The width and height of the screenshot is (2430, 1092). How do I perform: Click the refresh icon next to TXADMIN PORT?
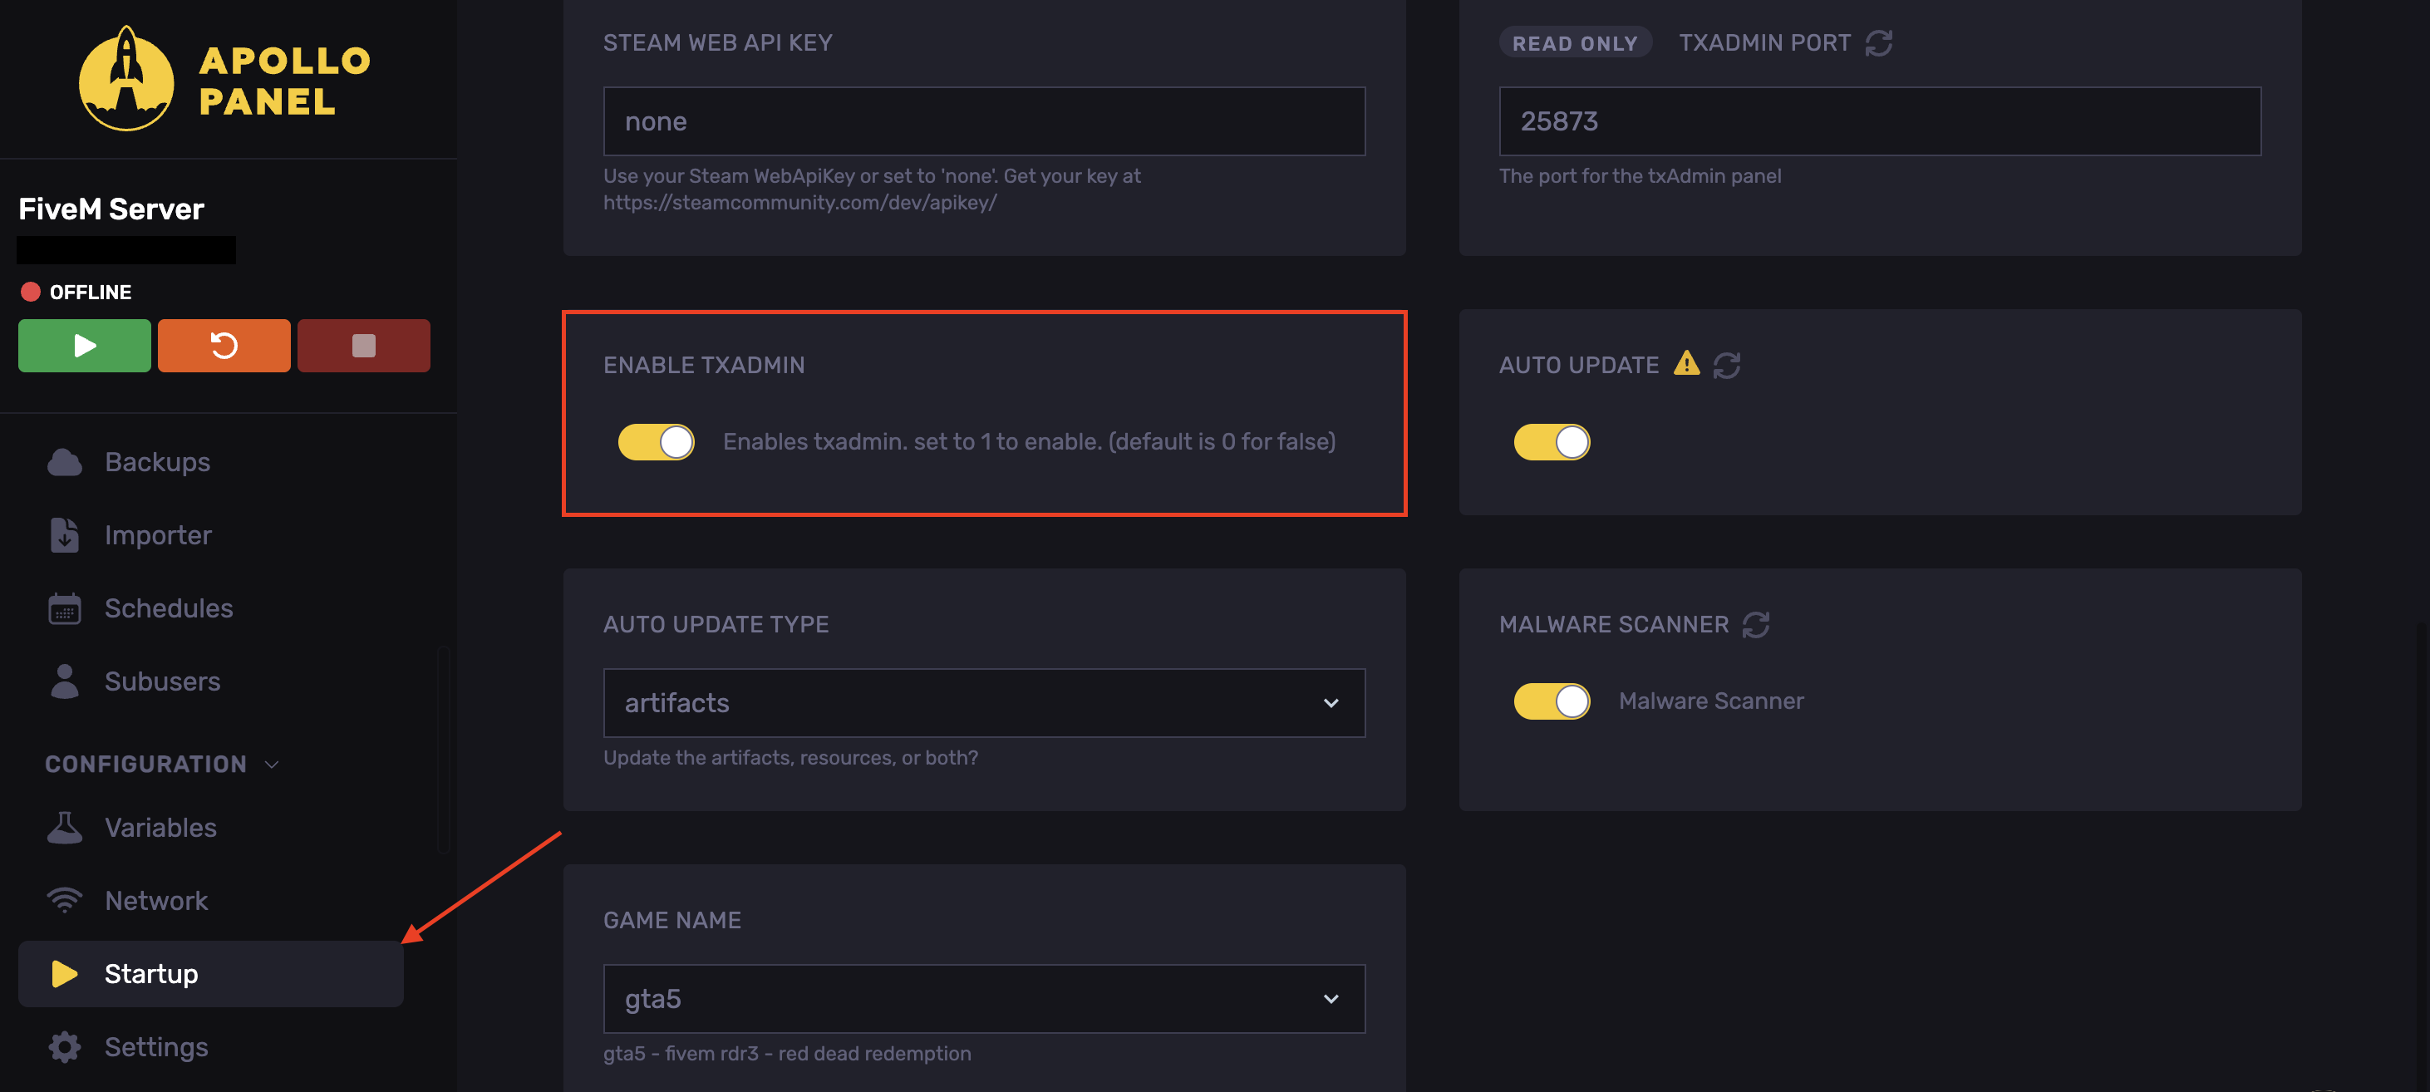pyautogui.click(x=1878, y=43)
